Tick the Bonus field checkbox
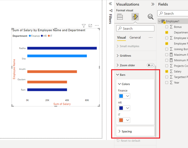 (167, 27)
